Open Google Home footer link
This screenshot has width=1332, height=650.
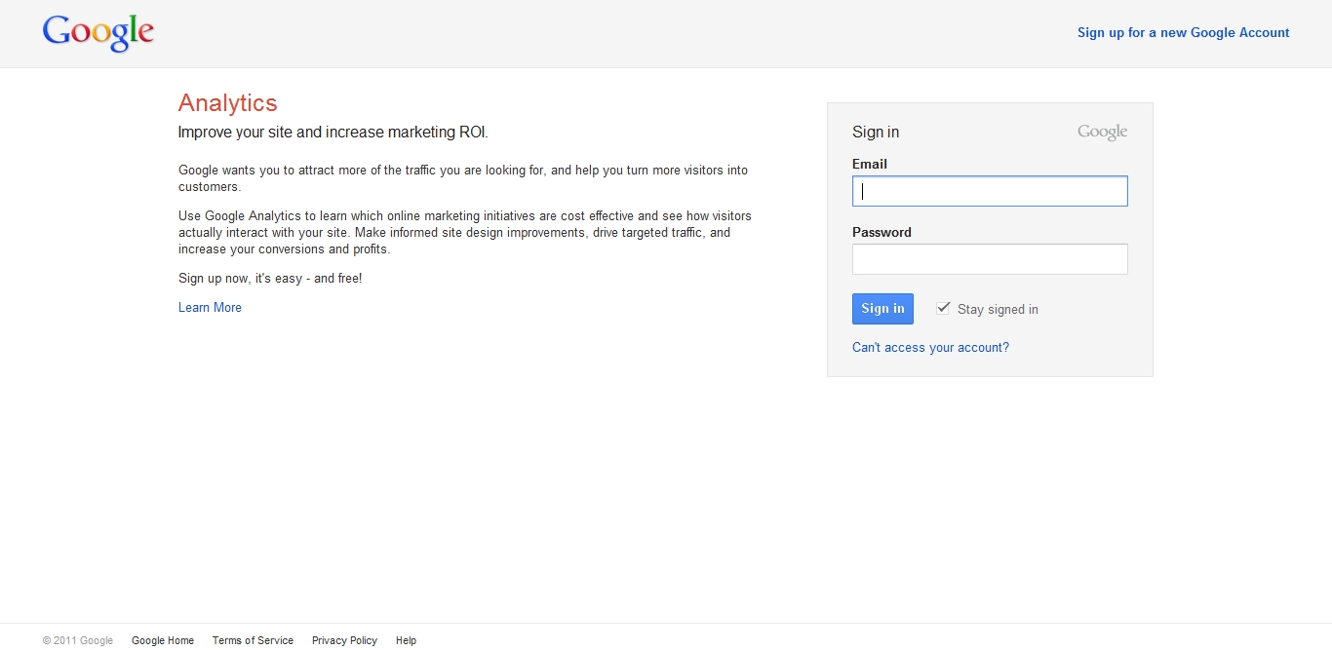point(163,640)
